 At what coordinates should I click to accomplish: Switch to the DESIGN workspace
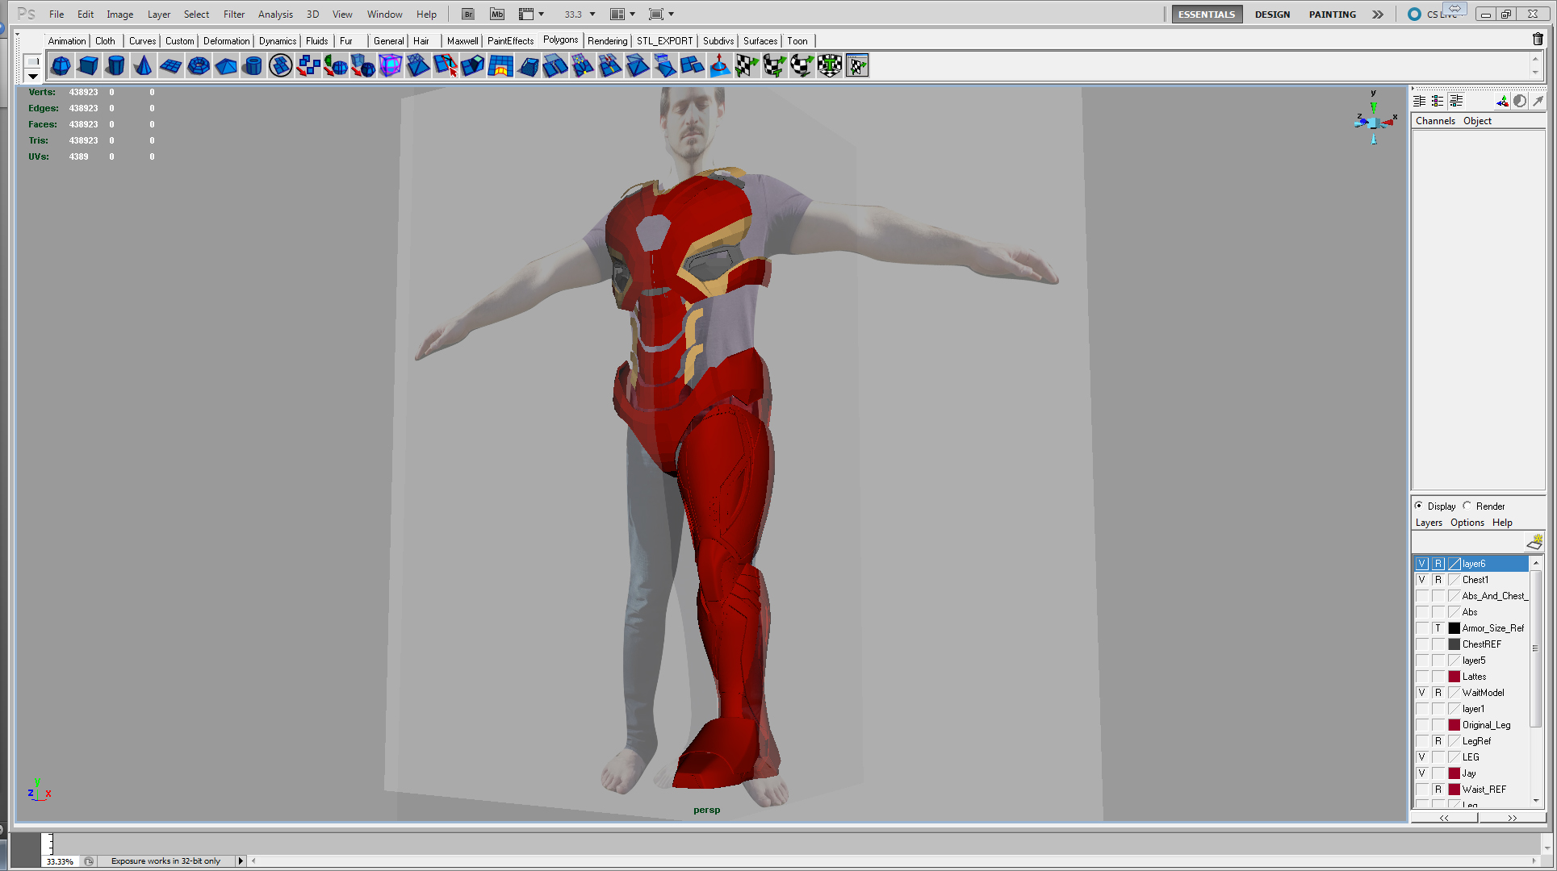pyautogui.click(x=1272, y=15)
